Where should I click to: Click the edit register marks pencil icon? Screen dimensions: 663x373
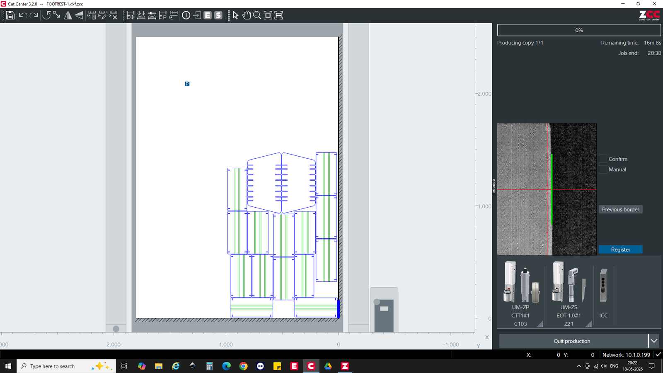tap(102, 15)
